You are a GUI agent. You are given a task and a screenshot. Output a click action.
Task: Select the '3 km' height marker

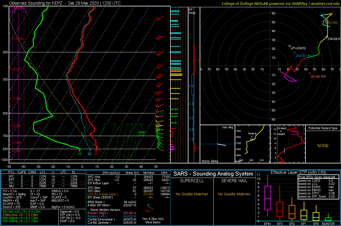17,126
